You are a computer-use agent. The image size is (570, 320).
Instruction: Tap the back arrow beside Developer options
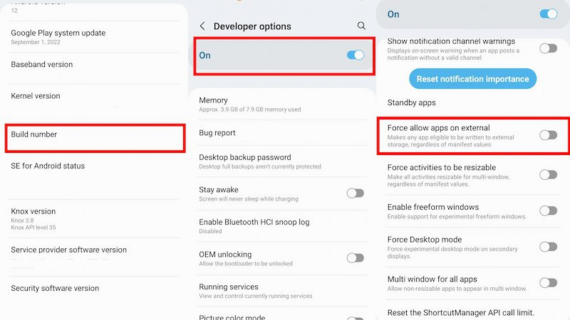coord(202,26)
